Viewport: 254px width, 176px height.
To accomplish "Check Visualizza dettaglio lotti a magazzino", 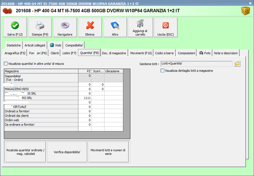I will [162, 71].
